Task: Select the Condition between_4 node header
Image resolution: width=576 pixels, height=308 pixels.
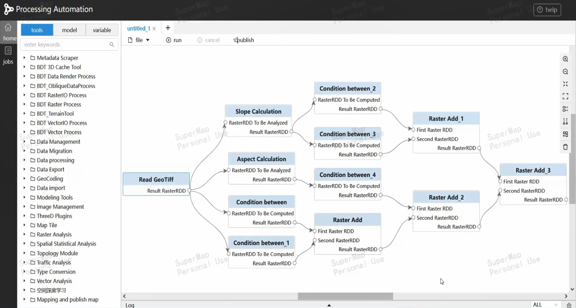Action: [x=348, y=175]
